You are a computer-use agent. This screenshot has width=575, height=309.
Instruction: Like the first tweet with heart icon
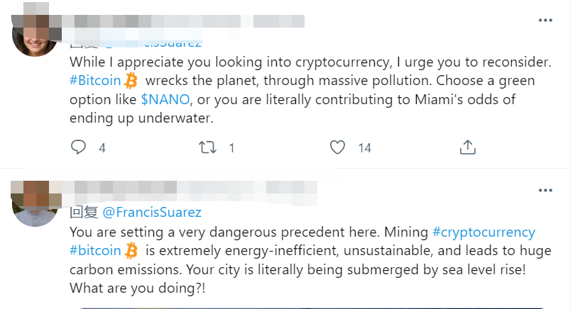(338, 147)
